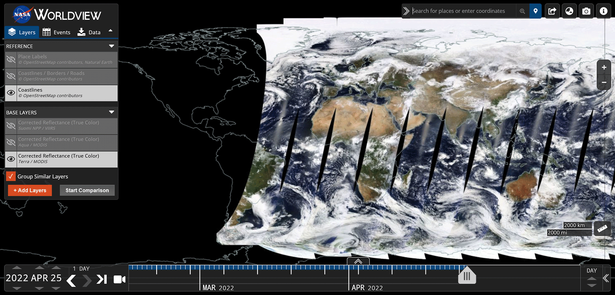Uncheck Group Similar Layers

coord(11,177)
